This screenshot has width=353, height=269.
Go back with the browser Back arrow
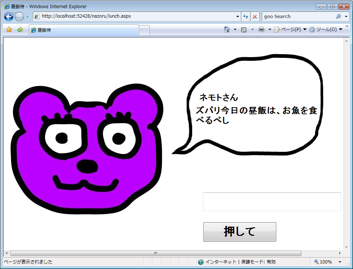click(8, 17)
